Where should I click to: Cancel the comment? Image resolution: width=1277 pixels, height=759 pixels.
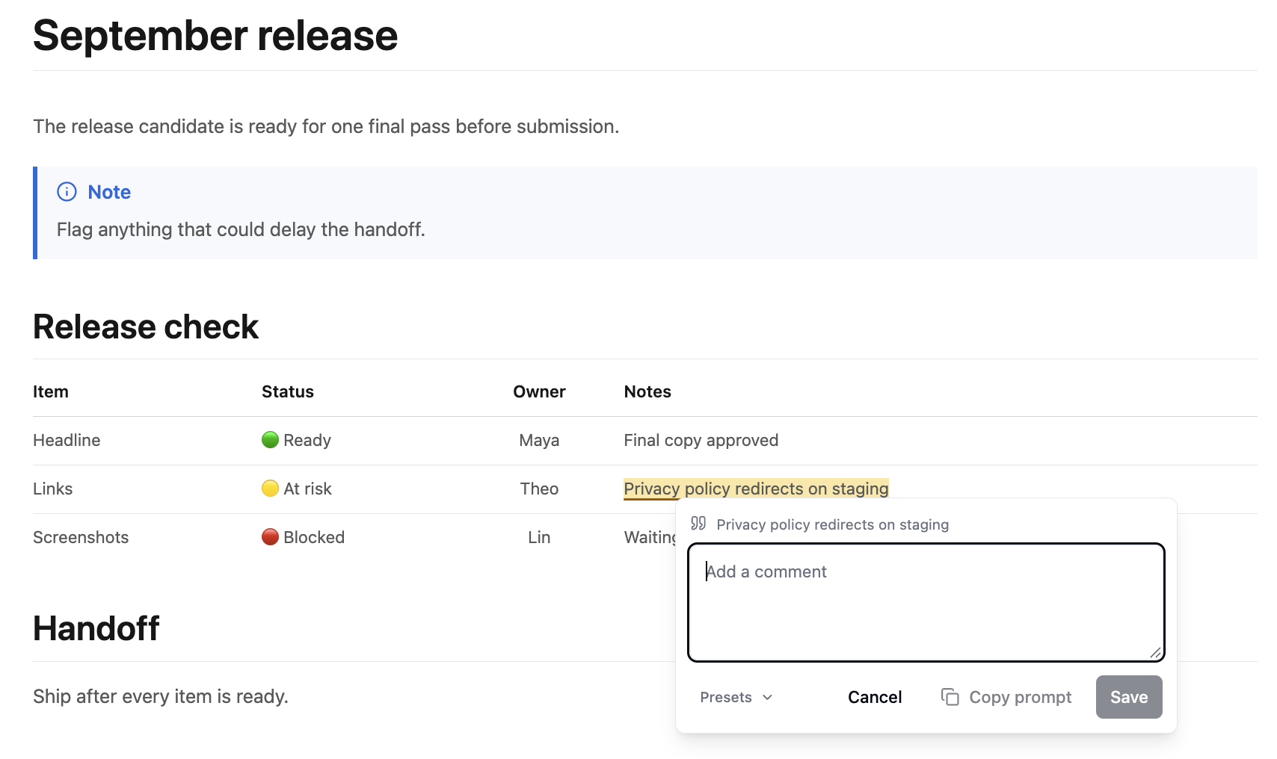coord(875,697)
